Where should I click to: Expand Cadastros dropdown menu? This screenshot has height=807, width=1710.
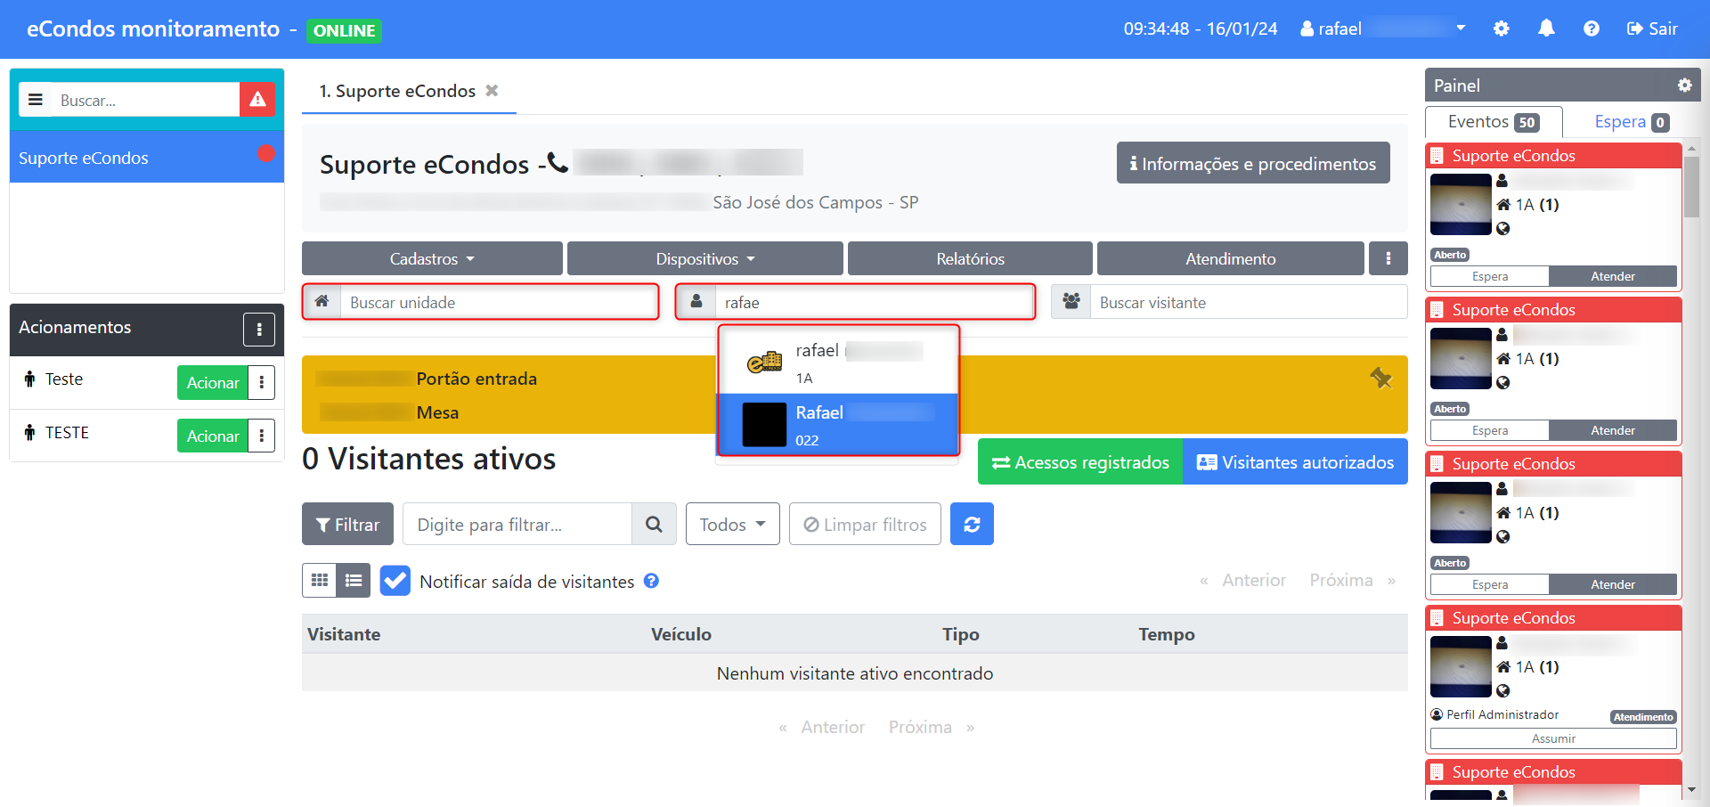pyautogui.click(x=432, y=258)
